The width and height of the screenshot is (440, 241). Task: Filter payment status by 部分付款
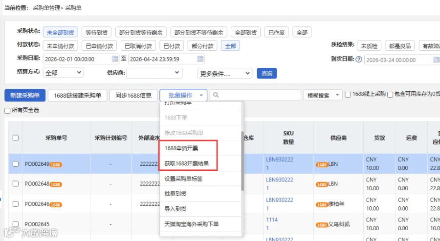point(202,46)
